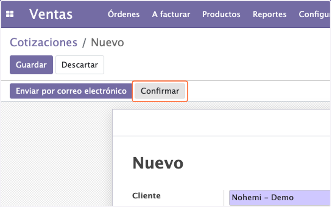Image resolution: width=331 pixels, height=207 pixels.
Task: Click the Descartar button
Action: (80, 65)
